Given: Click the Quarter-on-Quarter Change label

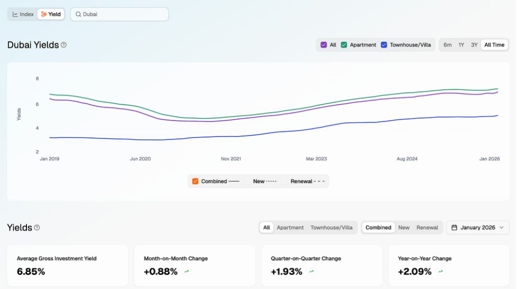Looking at the screenshot, I should pyautogui.click(x=306, y=259).
